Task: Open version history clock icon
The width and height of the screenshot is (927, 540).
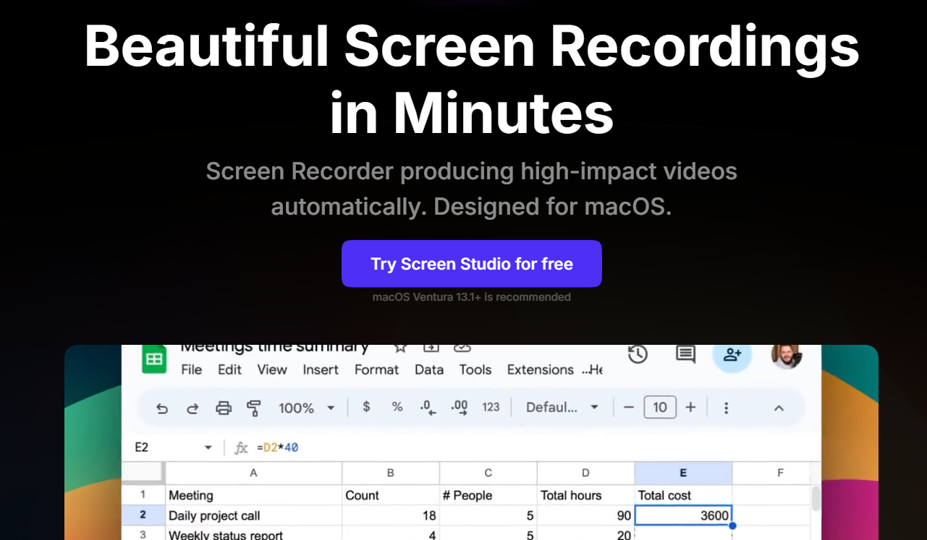Action: tap(638, 354)
